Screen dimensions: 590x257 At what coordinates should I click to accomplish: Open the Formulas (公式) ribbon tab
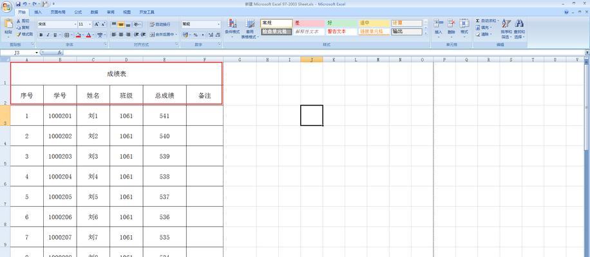pyautogui.click(x=78, y=12)
